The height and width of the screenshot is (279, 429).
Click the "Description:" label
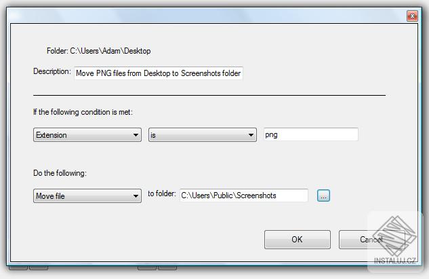tap(52, 71)
